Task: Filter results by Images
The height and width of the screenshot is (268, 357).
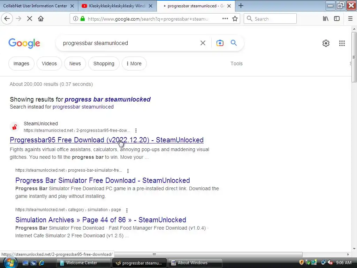Action: [21, 64]
